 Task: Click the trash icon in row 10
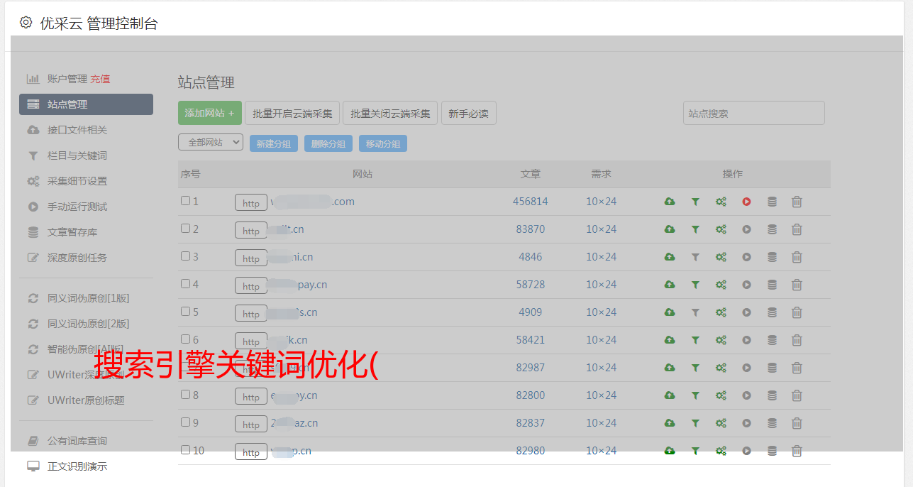[x=797, y=451]
